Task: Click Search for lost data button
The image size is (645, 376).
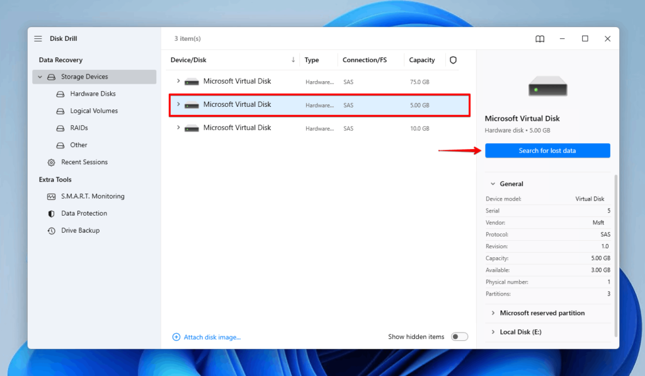Action: [547, 150]
